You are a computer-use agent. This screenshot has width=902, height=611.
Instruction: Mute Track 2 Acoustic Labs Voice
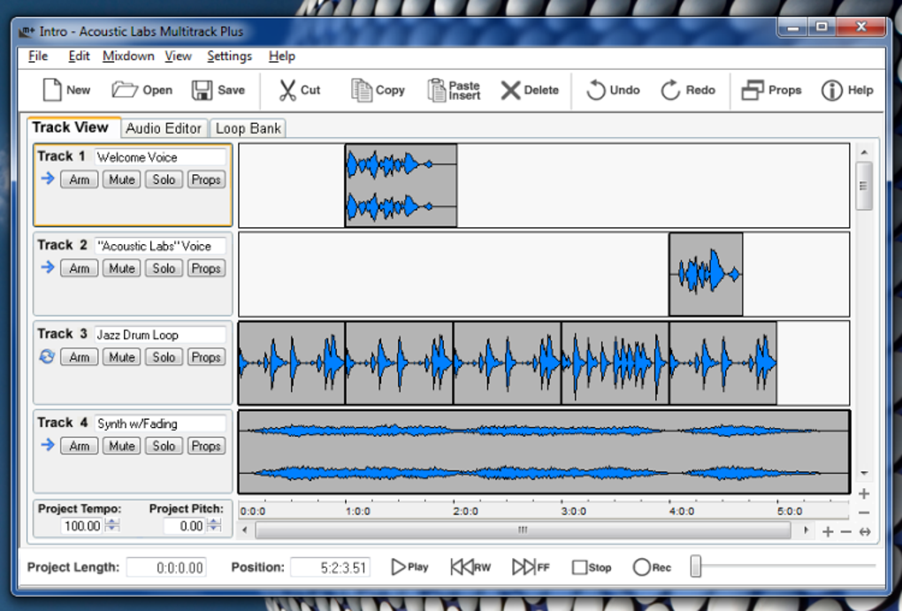[x=122, y=268]
